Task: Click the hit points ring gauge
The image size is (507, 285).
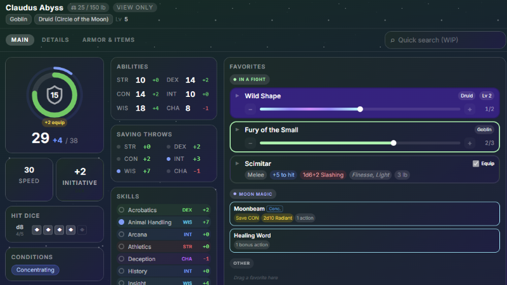Action: click(55, 95)
